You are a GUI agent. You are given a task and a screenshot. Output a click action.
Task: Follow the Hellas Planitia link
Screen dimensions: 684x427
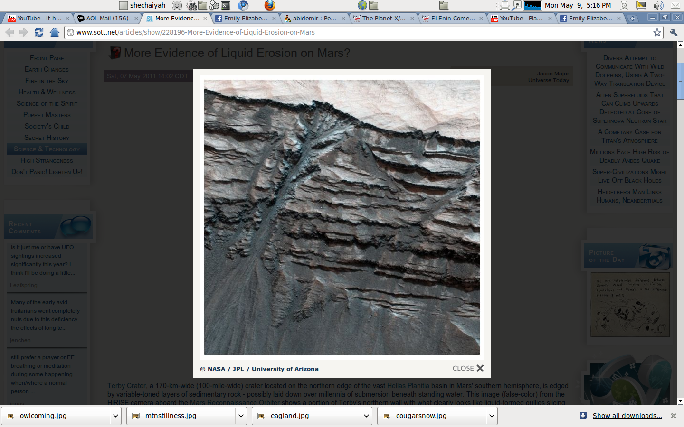pos(408,386)
